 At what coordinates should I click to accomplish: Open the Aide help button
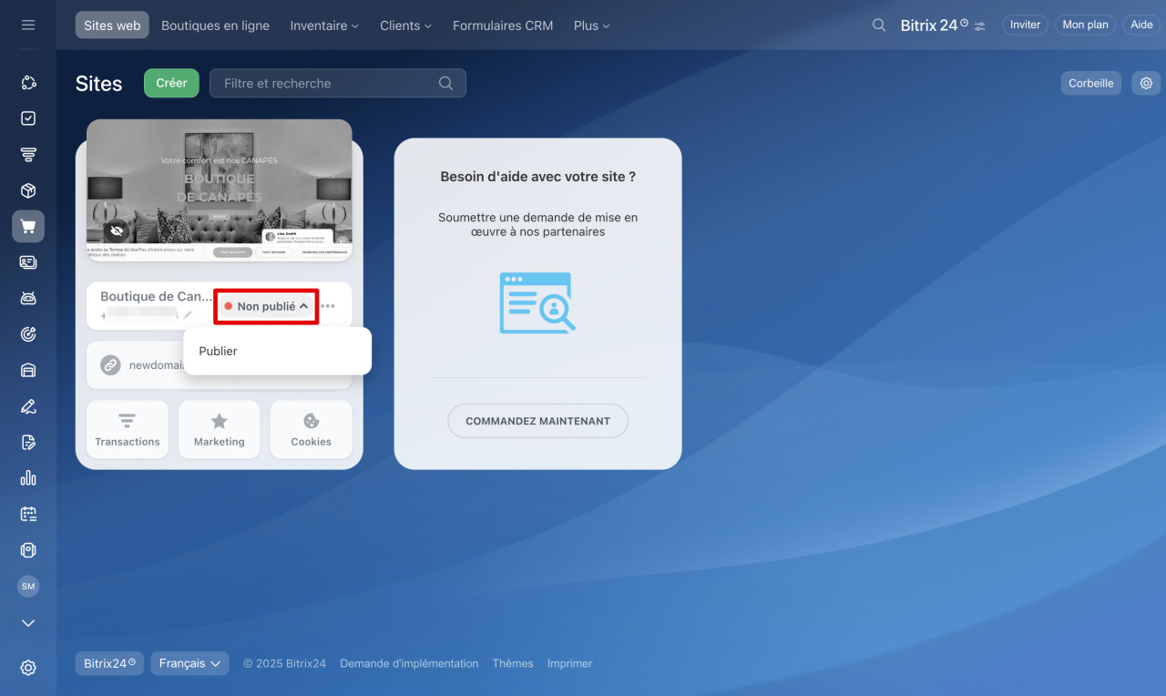[x=1141, y=26]
